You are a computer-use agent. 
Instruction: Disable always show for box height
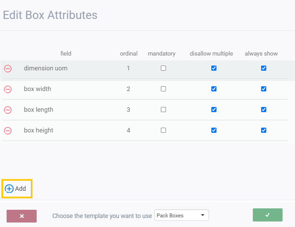click(264, 130)
